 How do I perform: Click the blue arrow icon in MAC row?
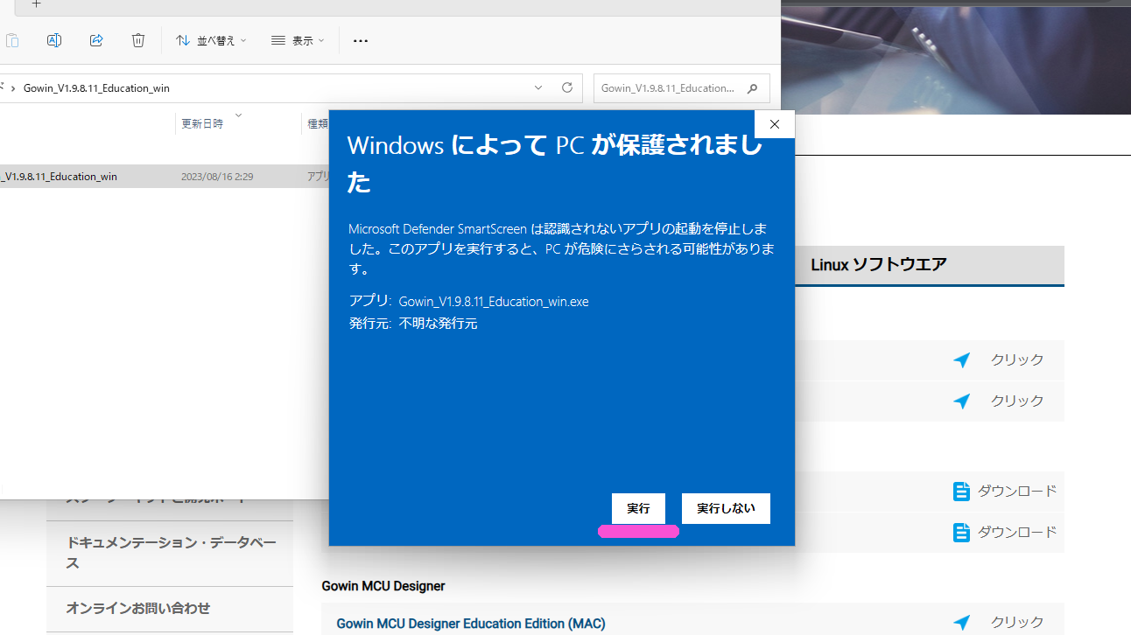click(x=962, y=623)
